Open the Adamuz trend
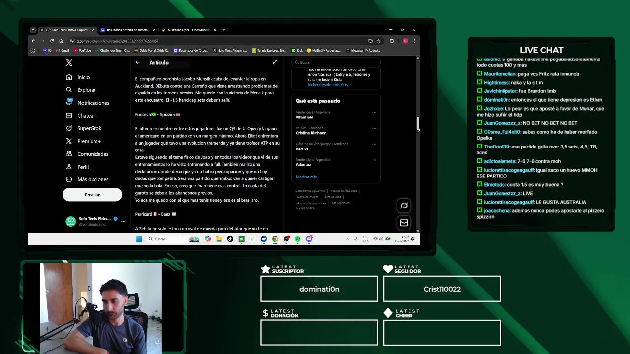 (x=303, y=165)
